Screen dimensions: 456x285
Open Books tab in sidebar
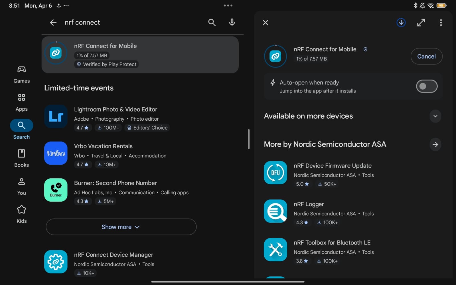pyautogui.click(x=22, y=159)
